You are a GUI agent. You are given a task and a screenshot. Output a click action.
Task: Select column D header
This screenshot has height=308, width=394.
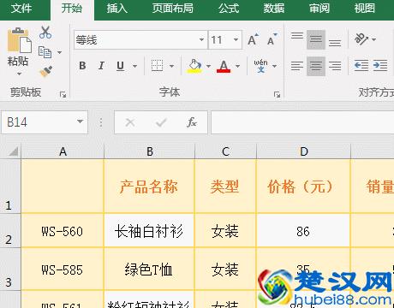(304, 151)
